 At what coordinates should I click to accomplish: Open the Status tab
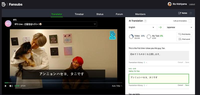tap(100, 14)
